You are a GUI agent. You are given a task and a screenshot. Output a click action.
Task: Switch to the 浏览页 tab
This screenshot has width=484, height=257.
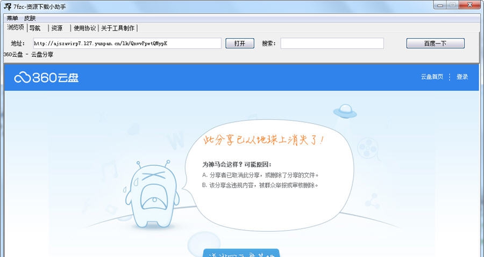[x=16, y=27]
